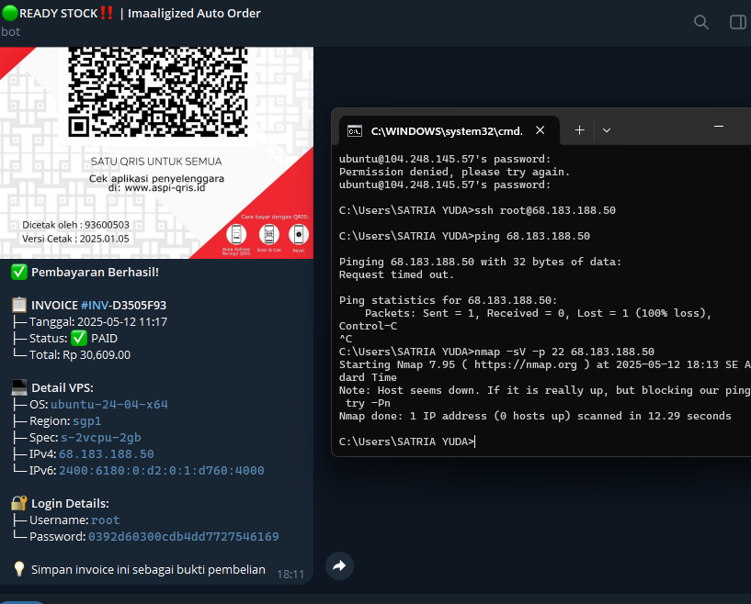Click 'Simpan invoice ini sebagai bukti pembelian' text
Screen dimensions: 751x604
(148, 569)
